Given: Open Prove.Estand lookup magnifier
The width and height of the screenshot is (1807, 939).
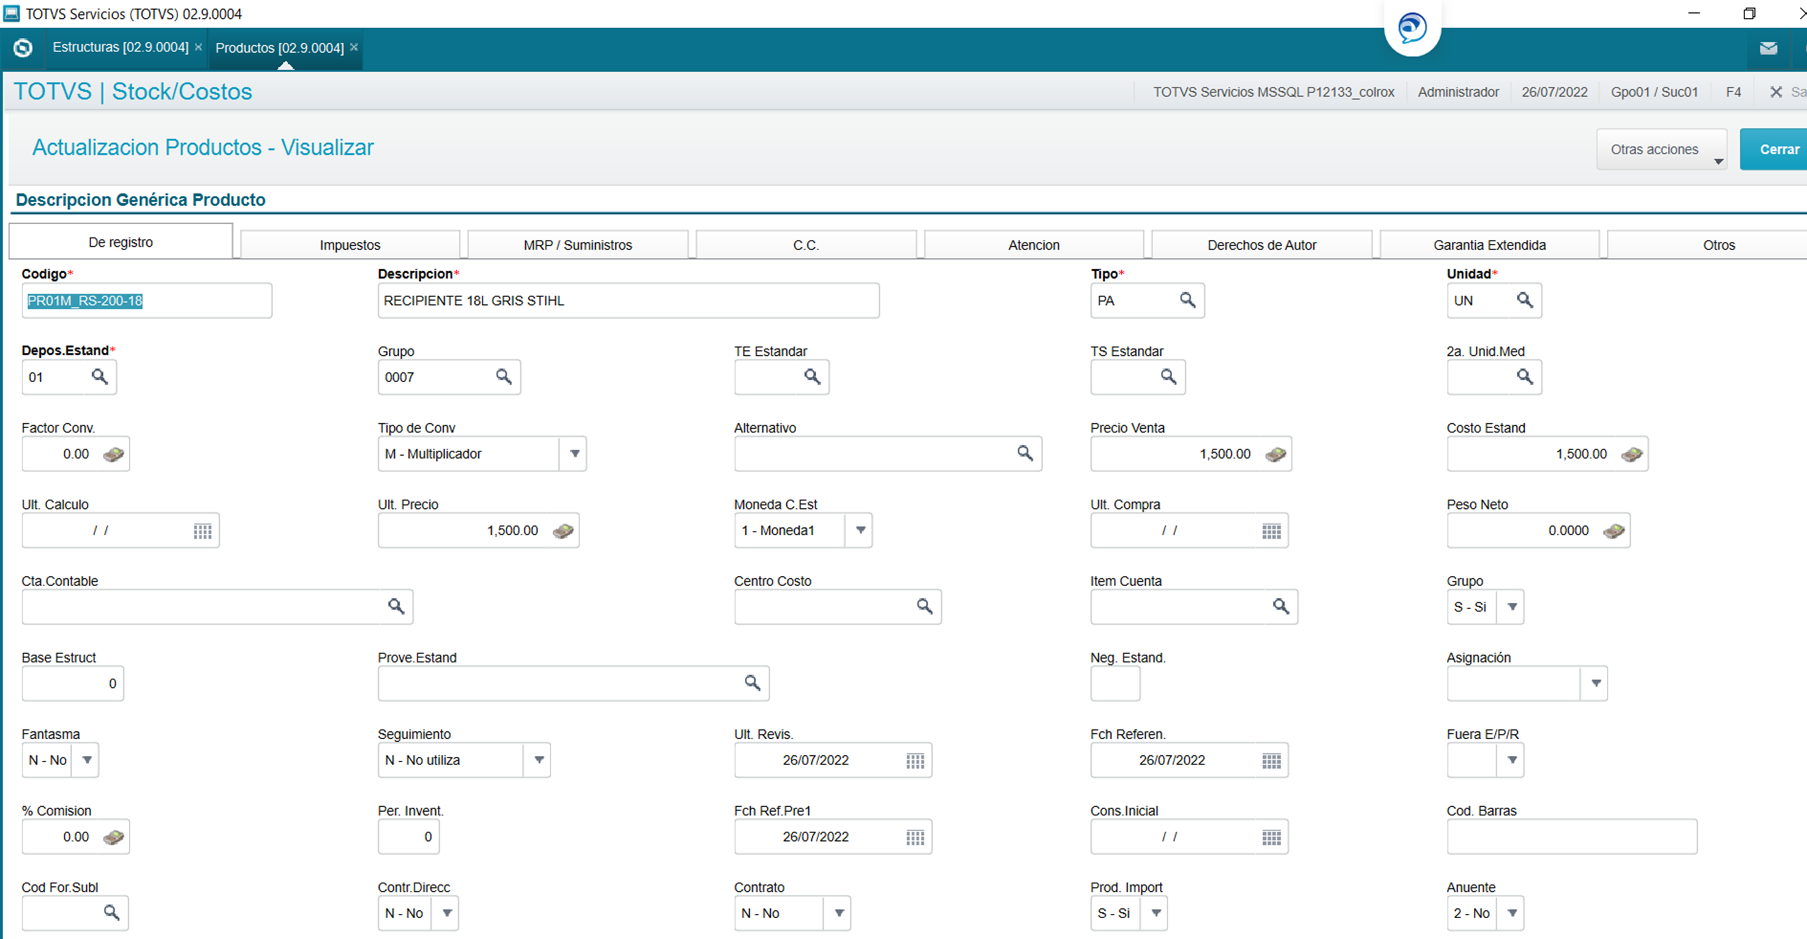Looking at the screenshot, I should 753,683.
